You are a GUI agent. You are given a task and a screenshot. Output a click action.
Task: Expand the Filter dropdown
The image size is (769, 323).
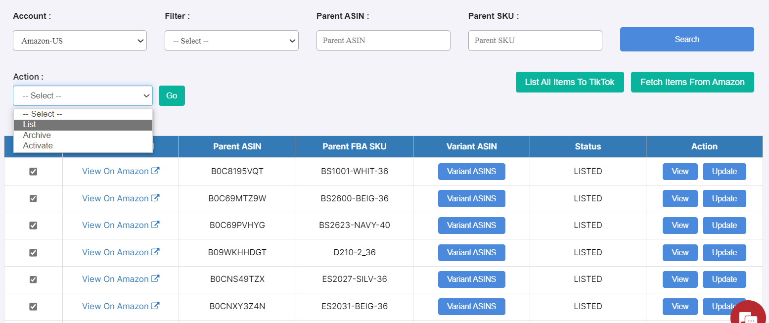pos(231,41)
